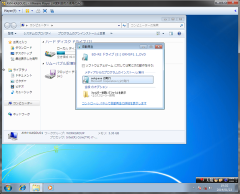The image size is (240, 194).
Task: Enter VMware full screen mode icon
Action: tap(45, 11)
